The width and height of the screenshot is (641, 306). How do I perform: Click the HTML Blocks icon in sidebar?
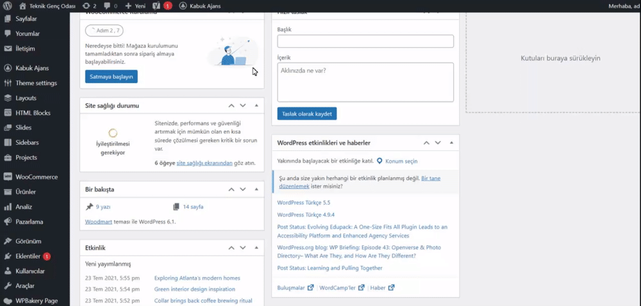(x=8, y=113)
